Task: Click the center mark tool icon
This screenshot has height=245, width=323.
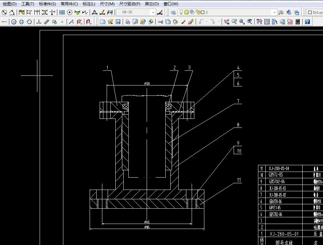Action: tap(70, 12)
